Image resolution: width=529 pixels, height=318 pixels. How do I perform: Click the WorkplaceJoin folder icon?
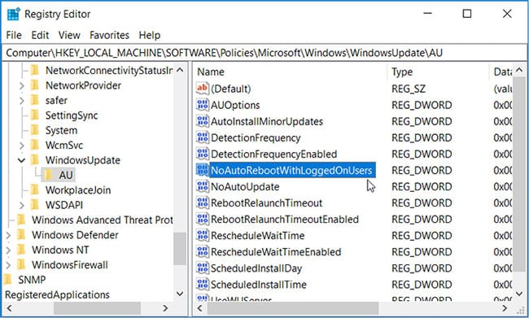(x=35, y=189)
